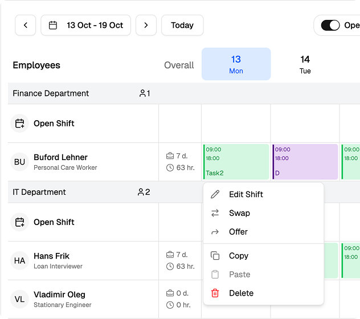Click the pencil icon beside Edit Shift
Screen dimensions: 360x319
[x=215, y=194]
